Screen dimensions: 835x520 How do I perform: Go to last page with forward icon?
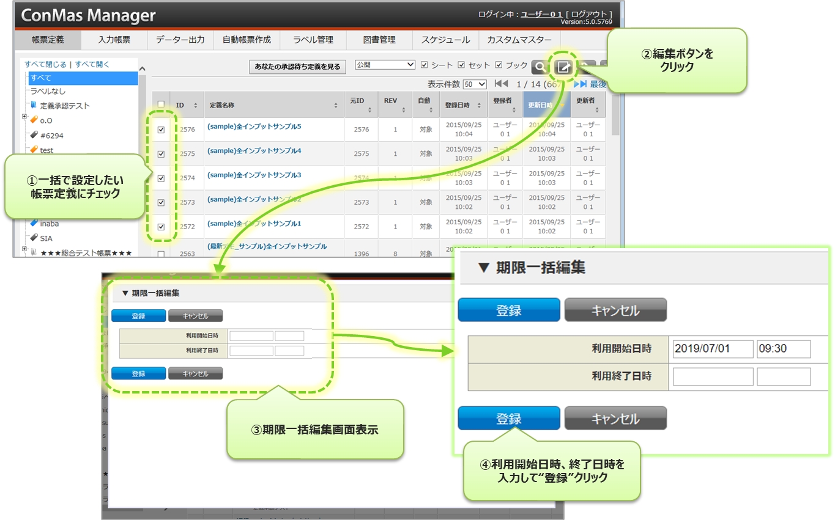(580, 84)
